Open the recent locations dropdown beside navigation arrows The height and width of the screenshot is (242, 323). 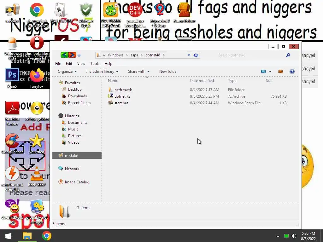(79, 55)
